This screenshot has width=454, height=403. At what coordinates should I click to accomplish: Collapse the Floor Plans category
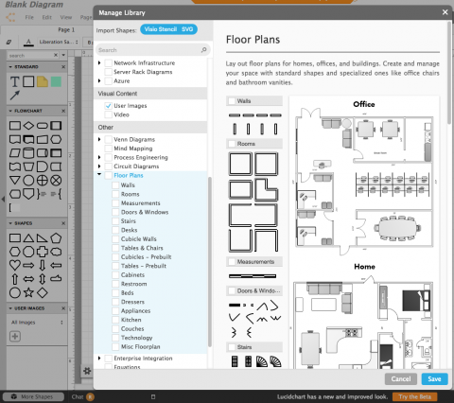[99, 174]
